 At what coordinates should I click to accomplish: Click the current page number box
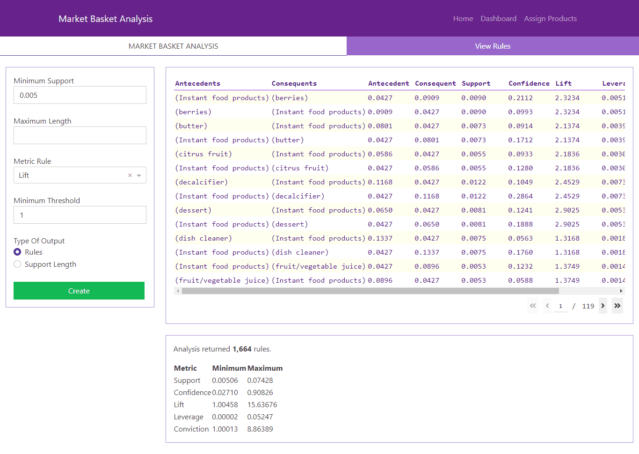[560, 306]
